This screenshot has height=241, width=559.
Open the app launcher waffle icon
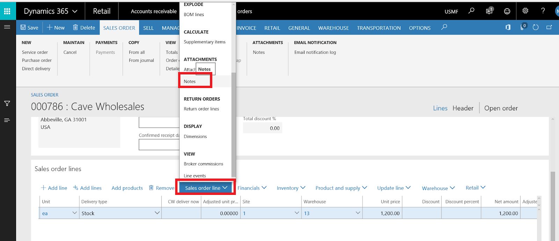(7, 11)
